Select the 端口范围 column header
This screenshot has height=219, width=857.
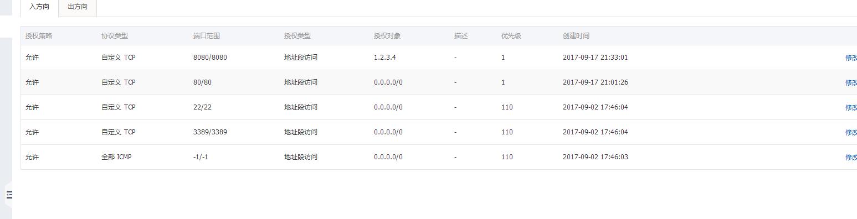click(207, 36)
